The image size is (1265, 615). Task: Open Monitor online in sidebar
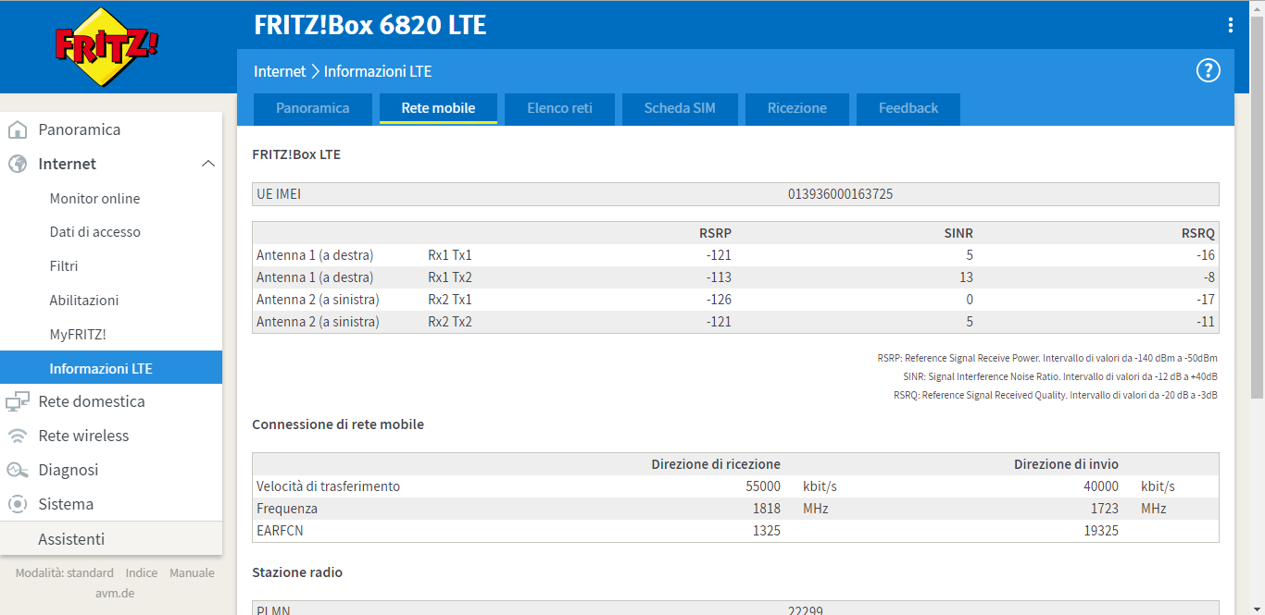pyautogui.click(x=94, y=198)
